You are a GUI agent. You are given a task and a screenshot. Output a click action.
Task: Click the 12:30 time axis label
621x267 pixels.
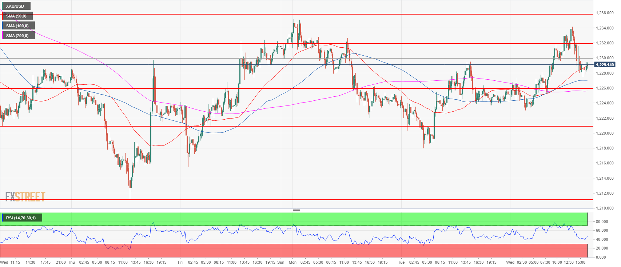(x=569, y=262)
